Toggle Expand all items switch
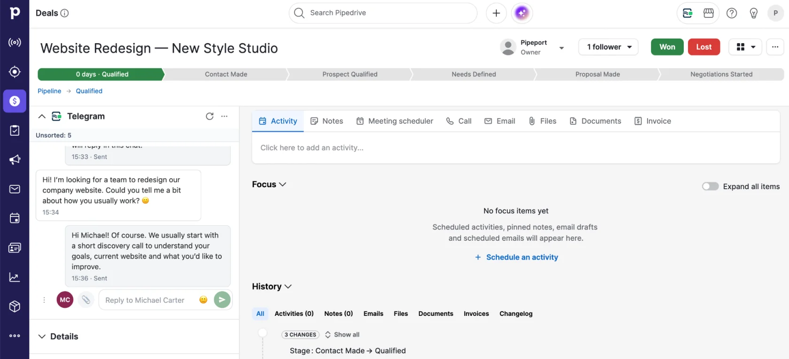The width and height of the screenshot is (789, 359). click(710, 186)
